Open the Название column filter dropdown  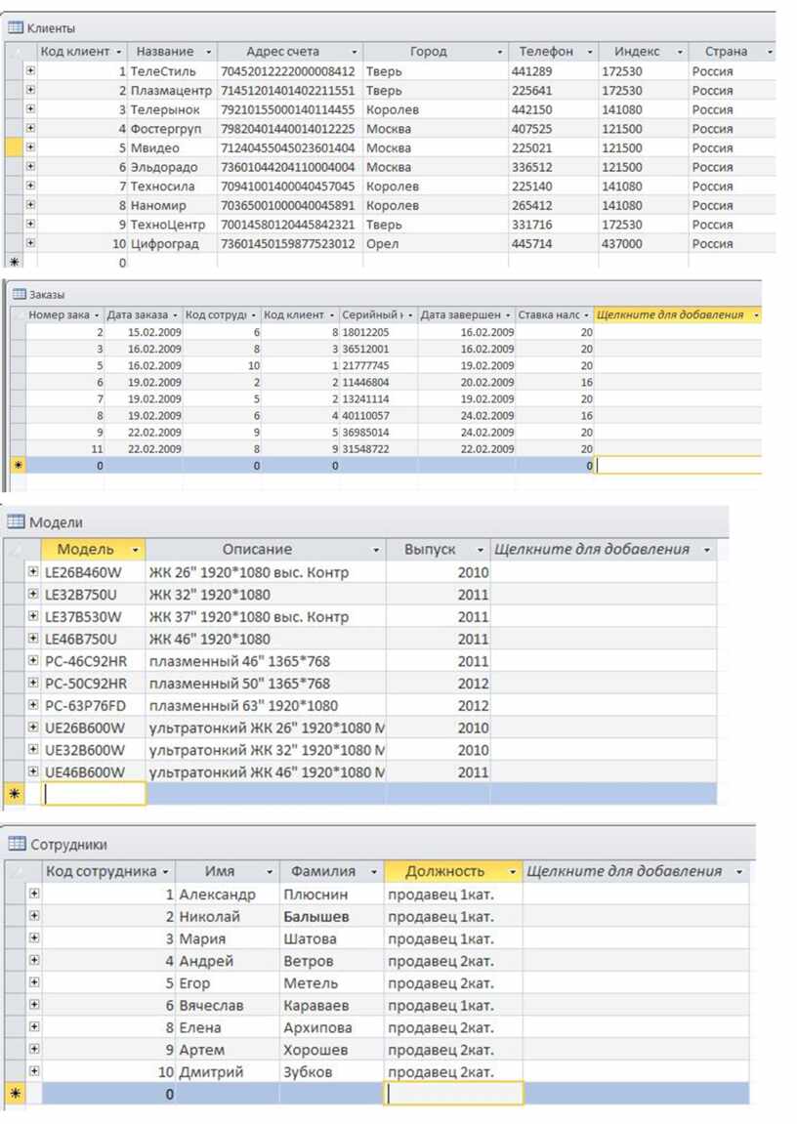(208, 52)
